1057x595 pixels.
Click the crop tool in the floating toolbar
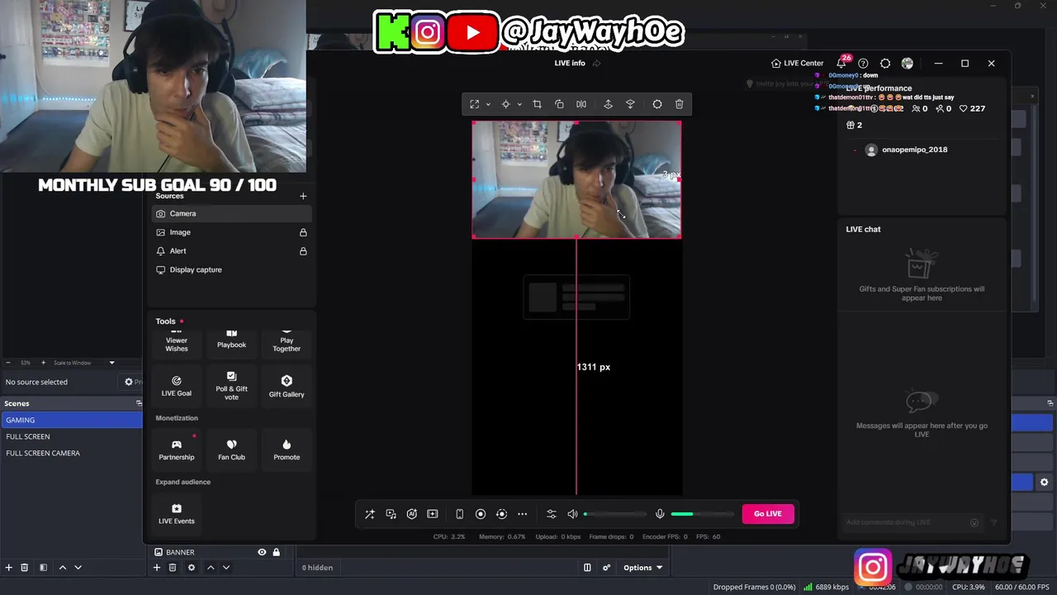tap(537, 104)
